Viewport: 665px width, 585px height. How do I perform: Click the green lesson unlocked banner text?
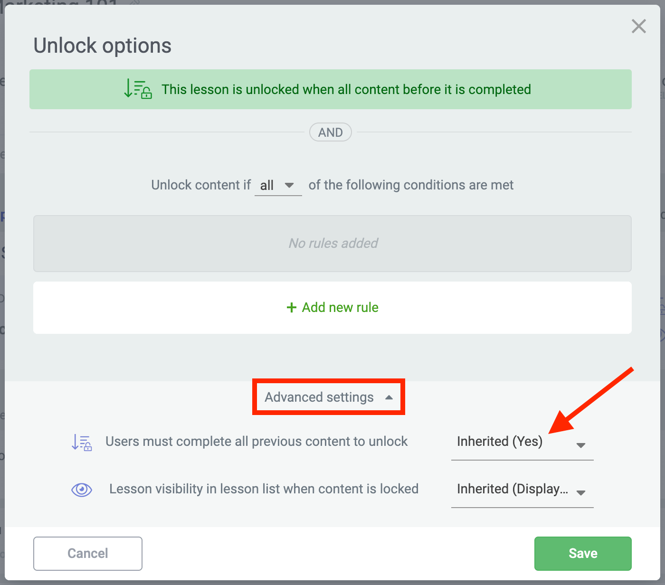pyautogui.click(x=346, y=89)
